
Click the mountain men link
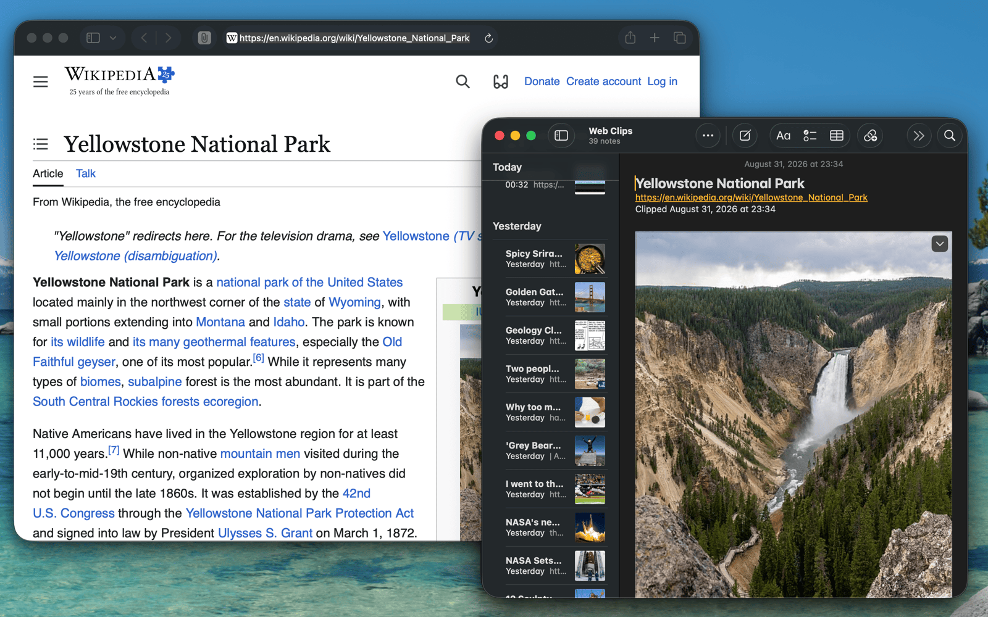pos(260,453)
